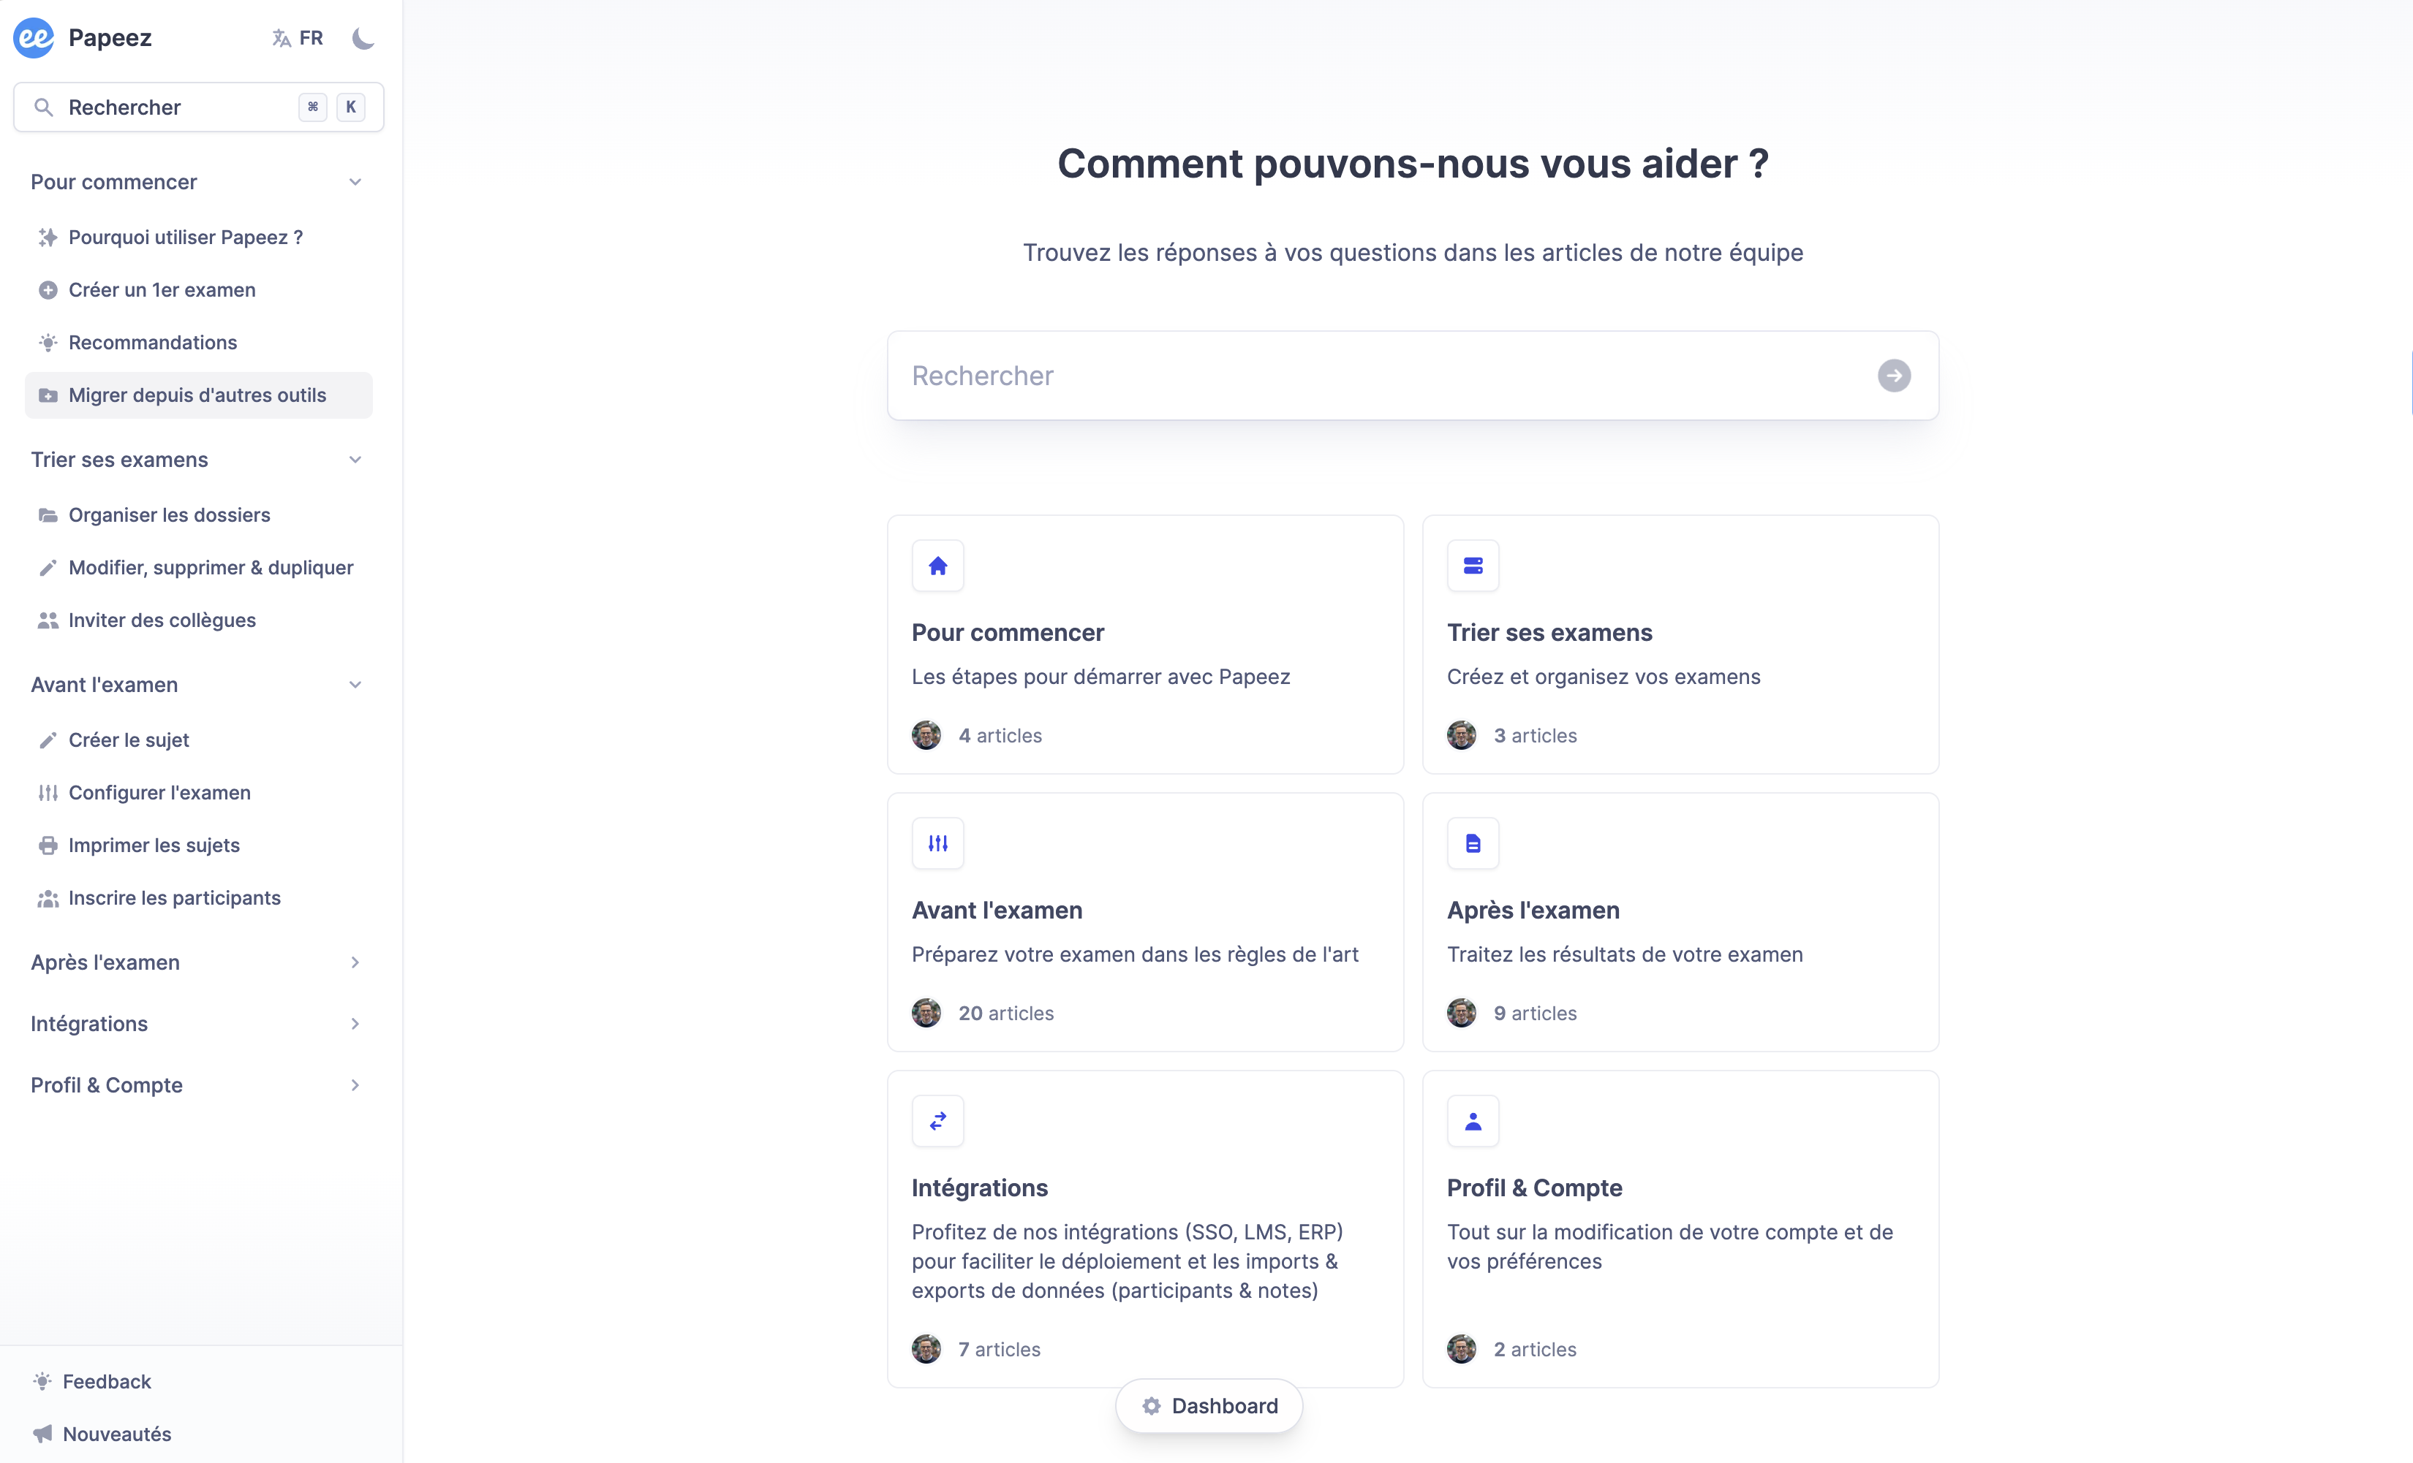Click the gear icon in Dashboard button
Viewport: 2413px width, 1463px height.
tap(1151, 1406)
